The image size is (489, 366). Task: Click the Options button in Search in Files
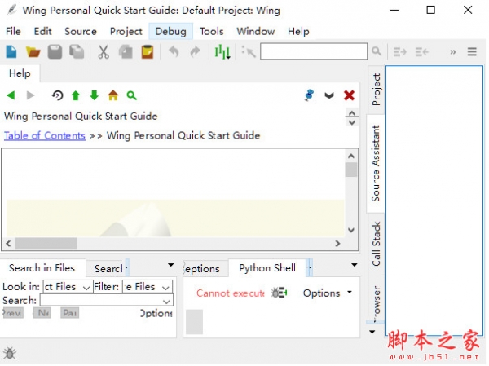156,313
